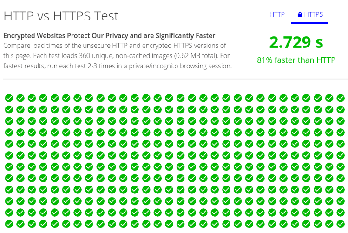
Task: Click the 2.729 s load time result
Action: pyautogui.click(x=296, y=42)
